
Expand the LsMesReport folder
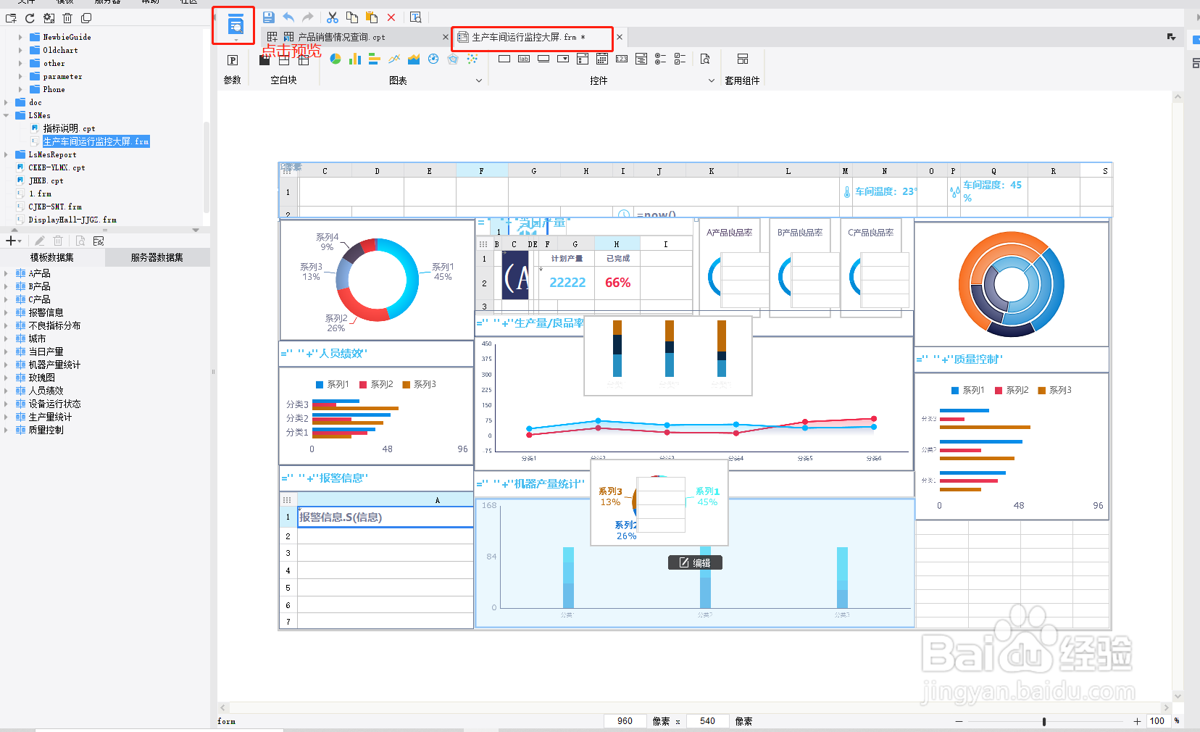tap(7, 154)
